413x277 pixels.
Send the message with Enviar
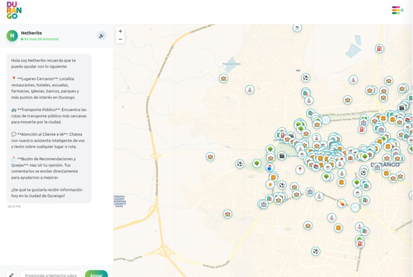[96, 274]
